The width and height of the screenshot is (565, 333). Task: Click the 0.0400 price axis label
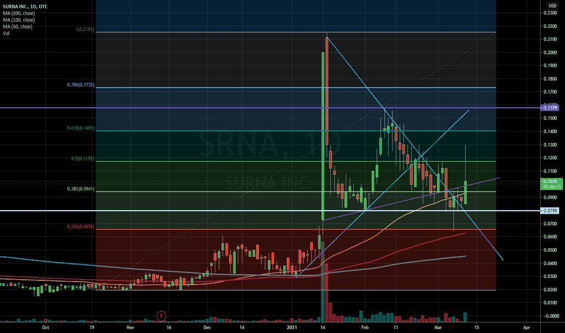(550, 263)
